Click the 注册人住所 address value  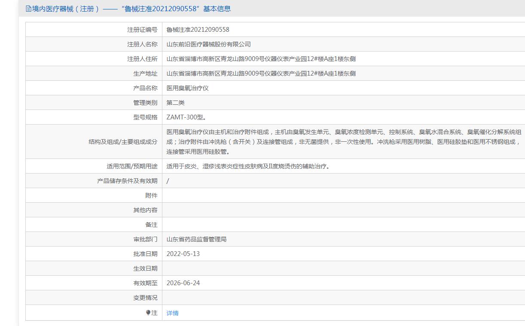click(x=261, y=59)
